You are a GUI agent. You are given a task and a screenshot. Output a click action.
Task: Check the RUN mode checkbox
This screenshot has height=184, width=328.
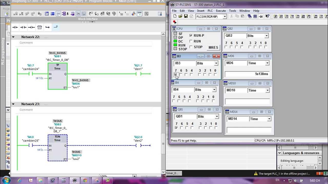click(x=191, y=41)
